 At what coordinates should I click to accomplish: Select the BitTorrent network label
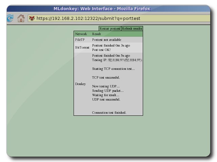pos(82,48)
